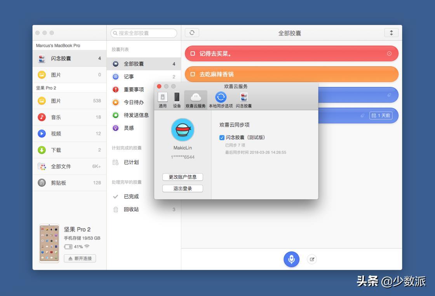Select 回收站 trash in capsule list

tap(131, 209)
